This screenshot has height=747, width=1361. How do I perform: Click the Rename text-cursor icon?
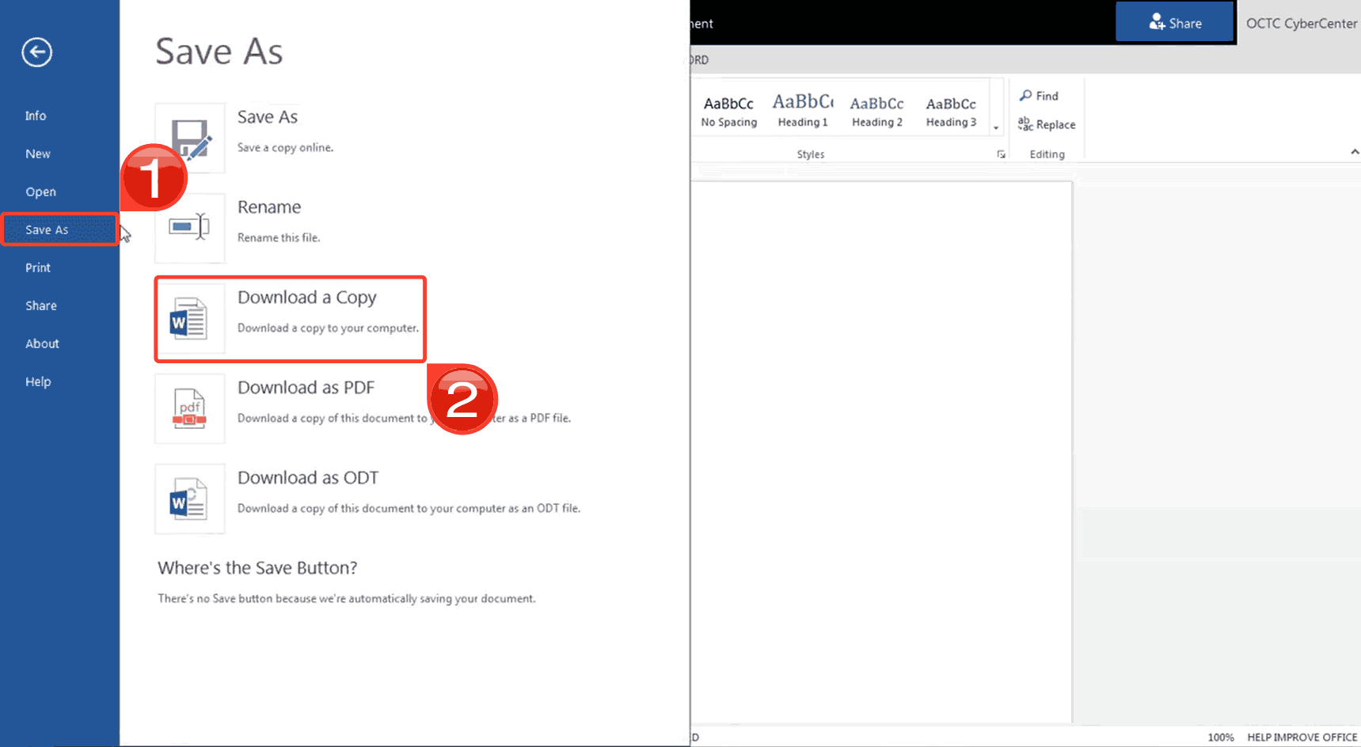pyautogui.click(x=190, y=228)
